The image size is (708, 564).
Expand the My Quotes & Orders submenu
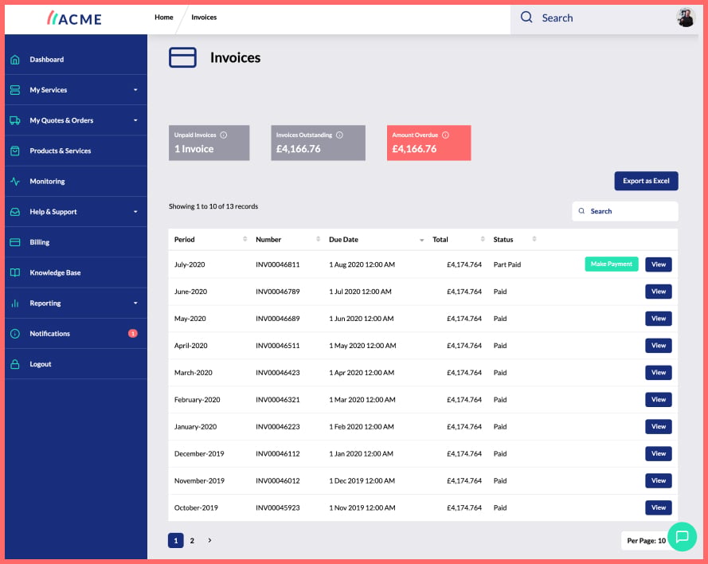[135, 120]
